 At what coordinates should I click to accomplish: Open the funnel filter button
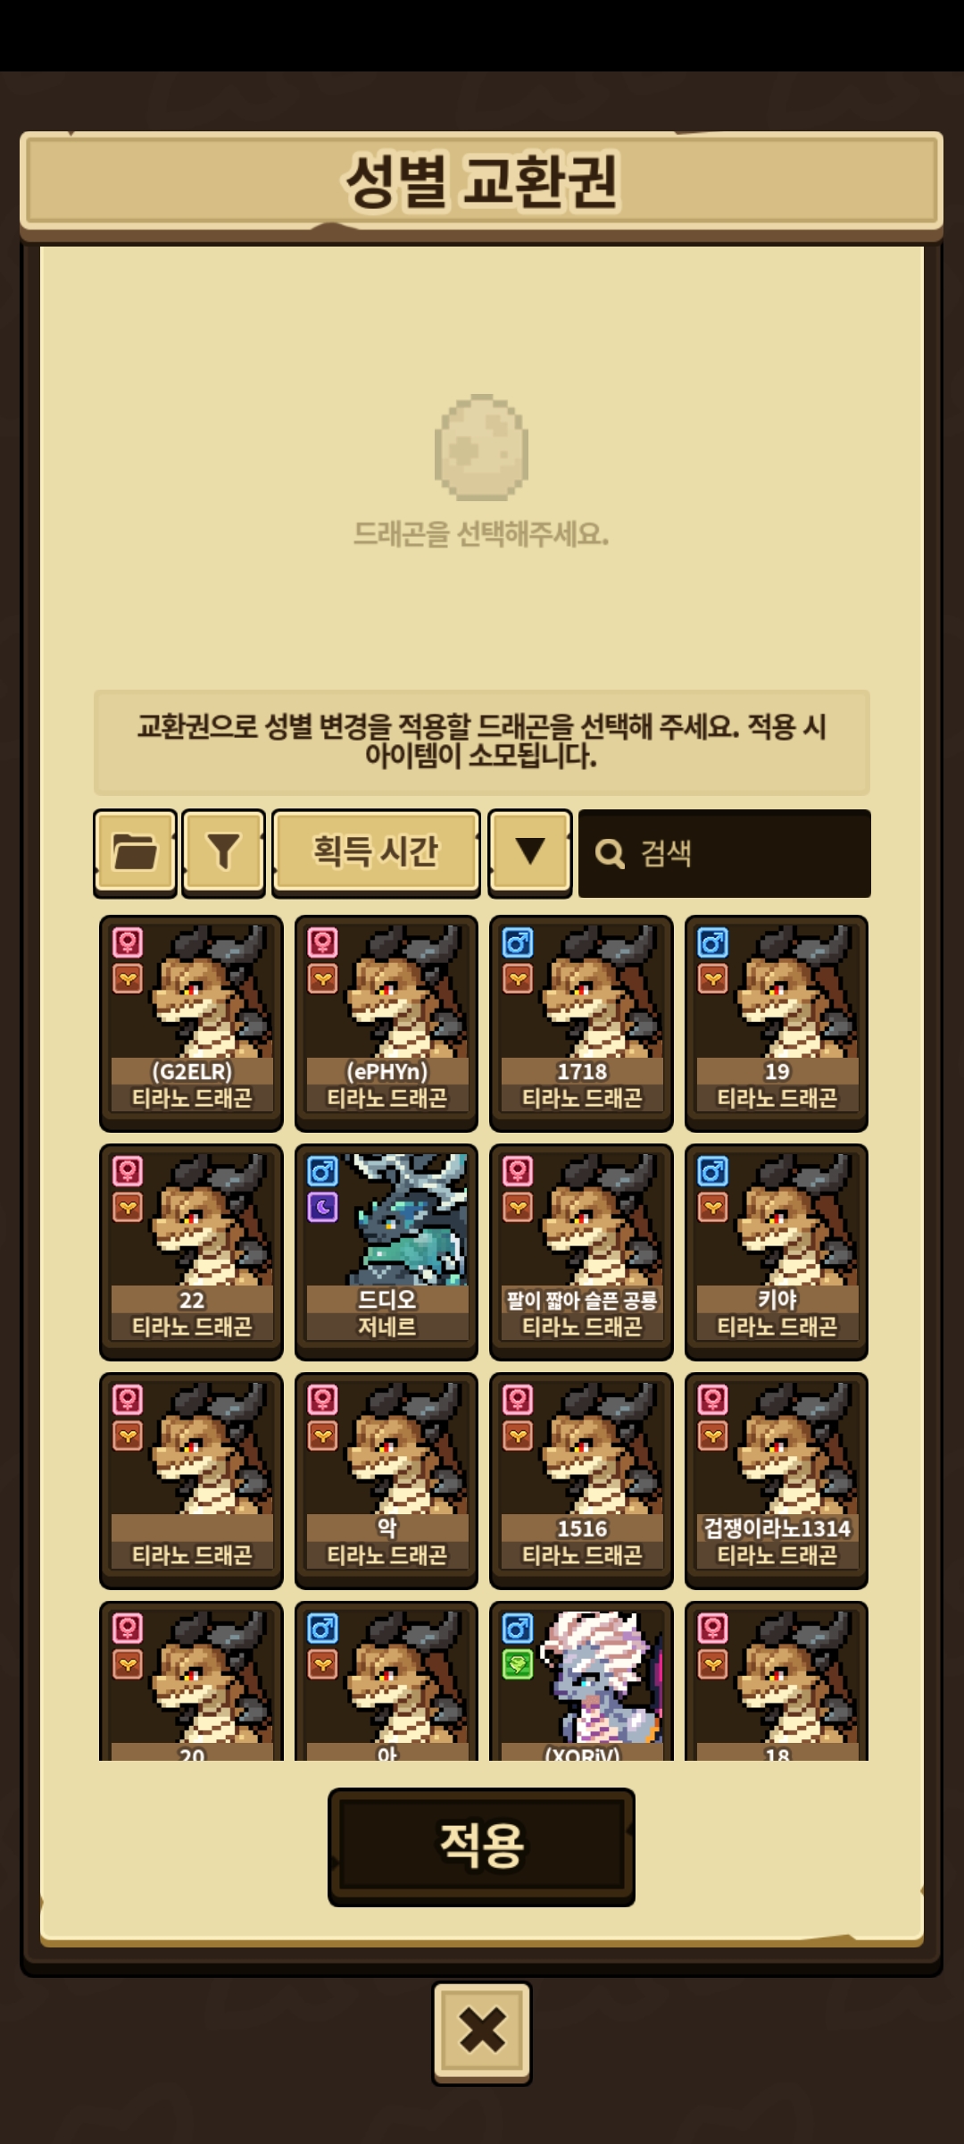pos(223,852)
